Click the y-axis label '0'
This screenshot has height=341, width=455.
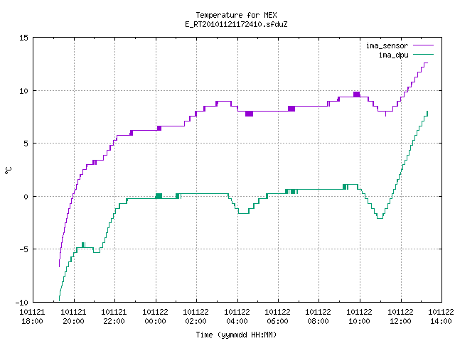(x=26, y=197)
